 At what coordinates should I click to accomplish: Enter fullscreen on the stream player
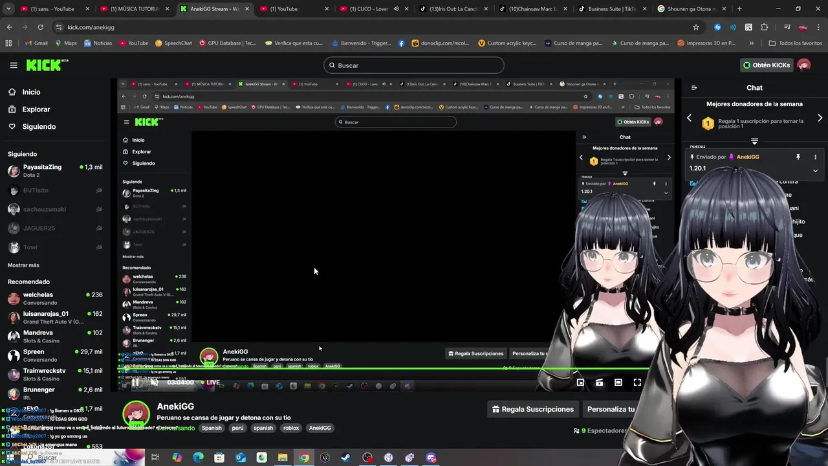pos(637,383)
